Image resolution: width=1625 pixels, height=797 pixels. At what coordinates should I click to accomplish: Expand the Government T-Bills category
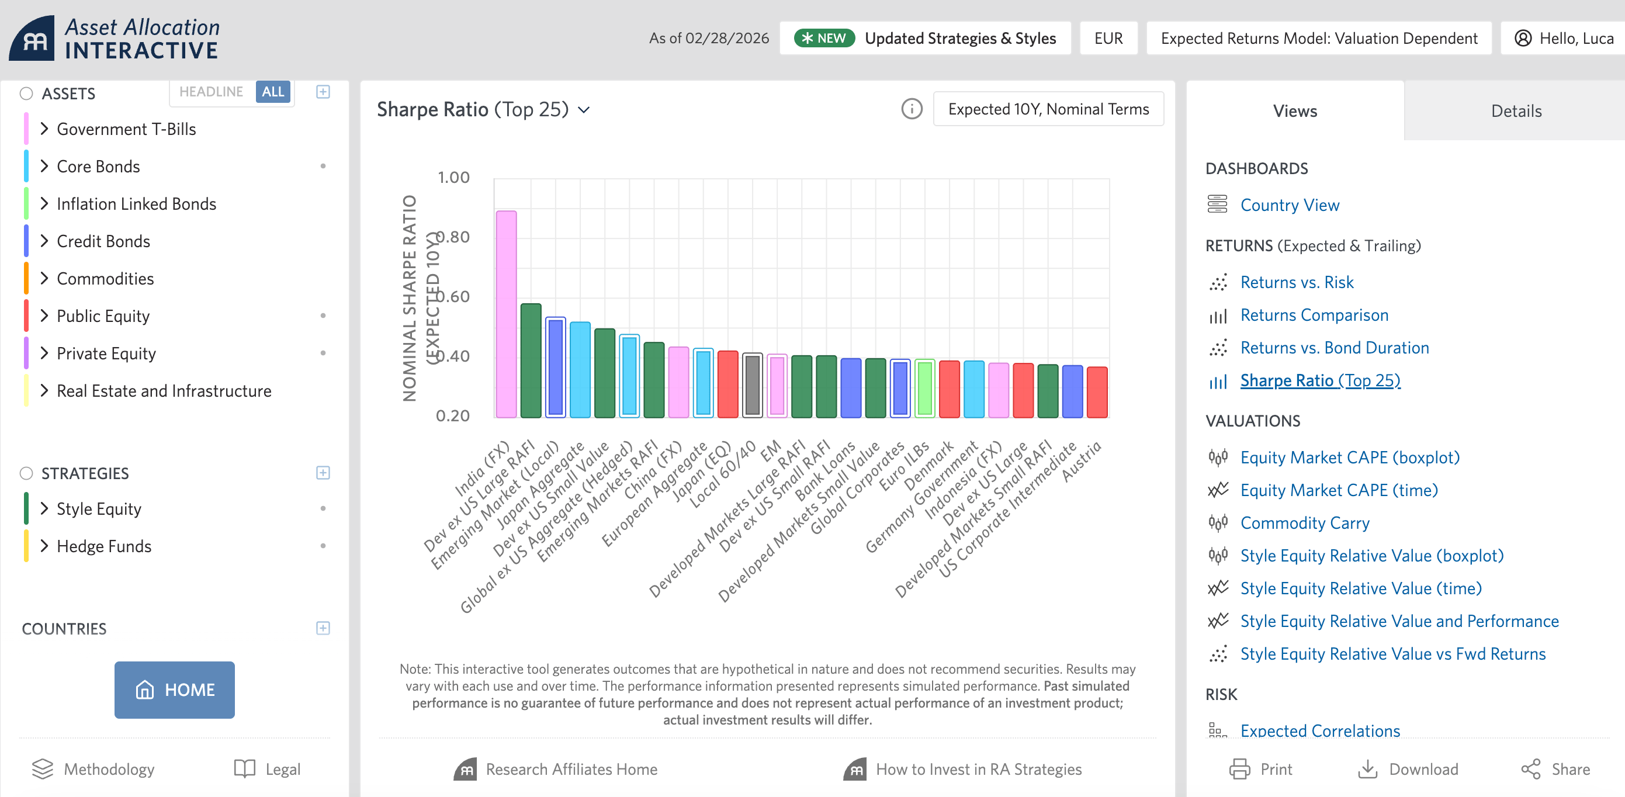click(44, 129)
